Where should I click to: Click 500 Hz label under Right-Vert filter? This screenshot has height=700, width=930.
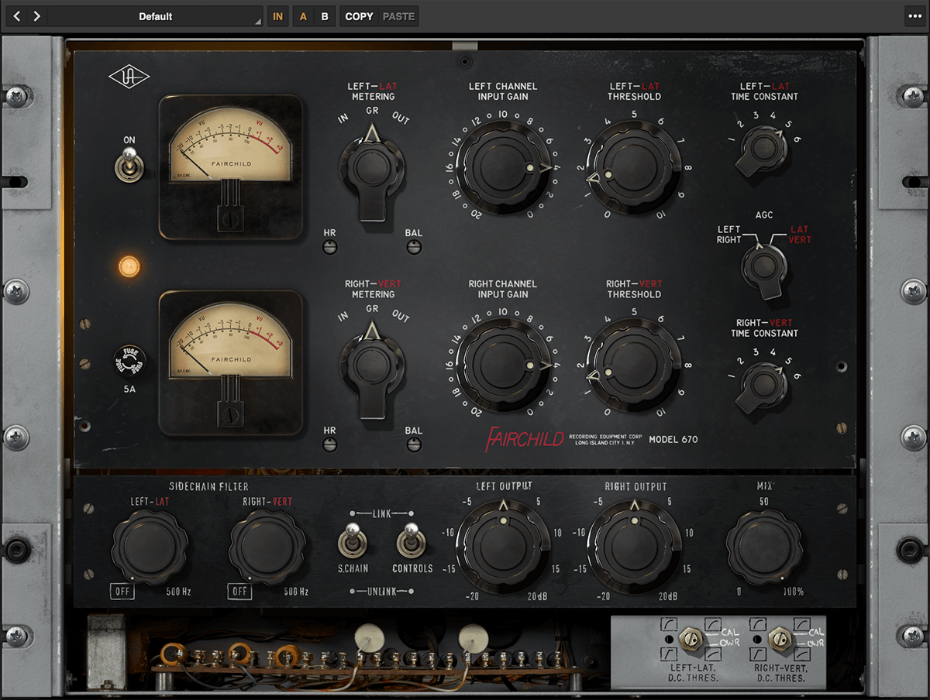[296, 592]
